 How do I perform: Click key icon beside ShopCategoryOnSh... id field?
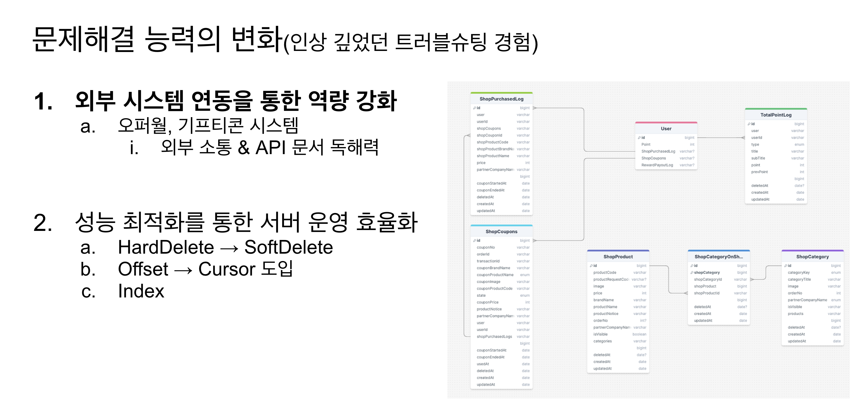tap(692, 266)
